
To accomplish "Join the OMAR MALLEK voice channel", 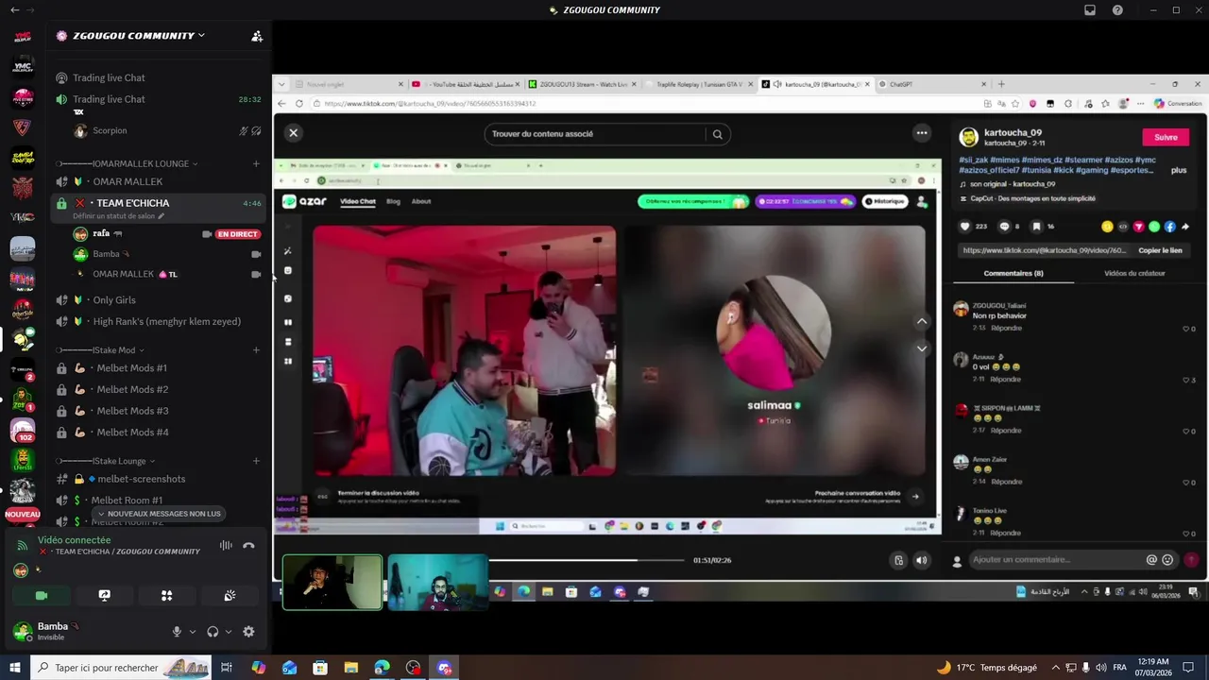I will [158, 181].
